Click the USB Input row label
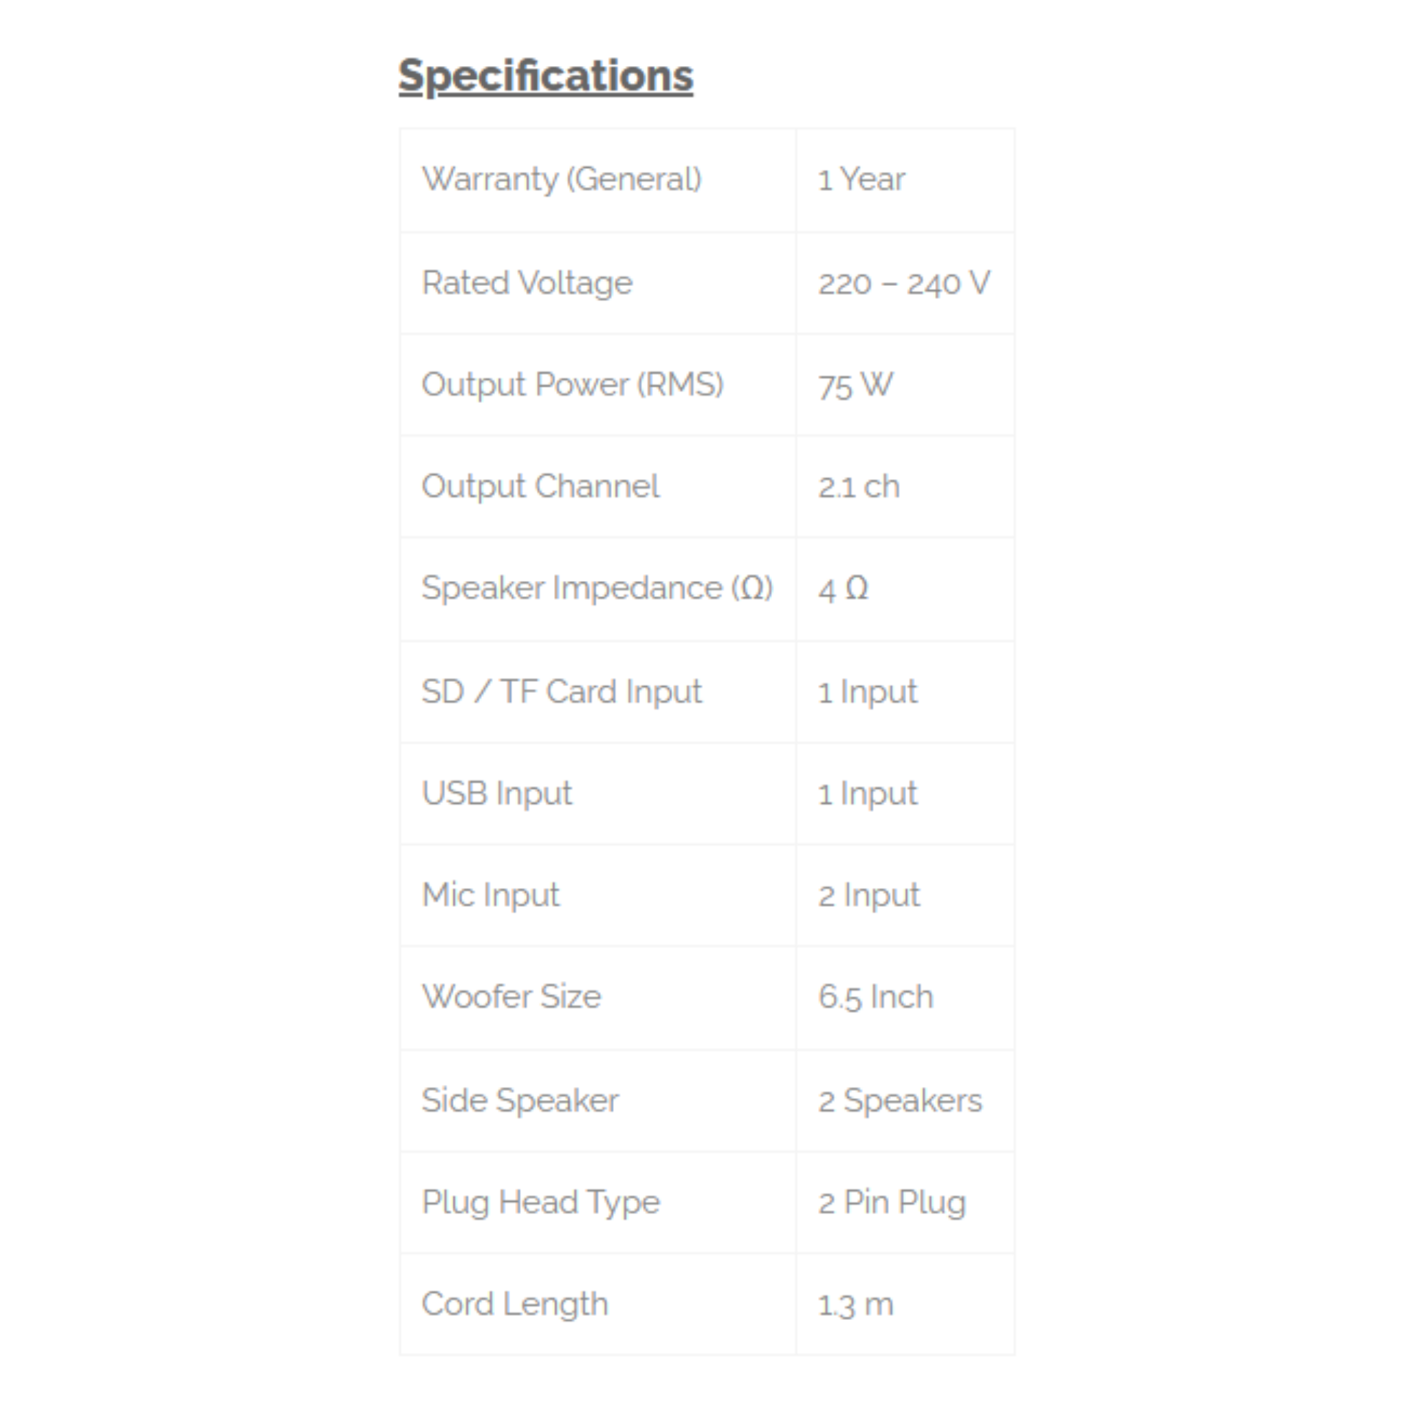Viewport: 1408px width, 1408px height. point(497,793)
